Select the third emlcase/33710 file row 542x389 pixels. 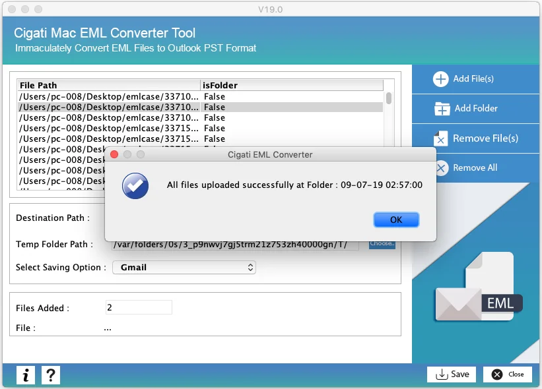click(x=200, y=118)
